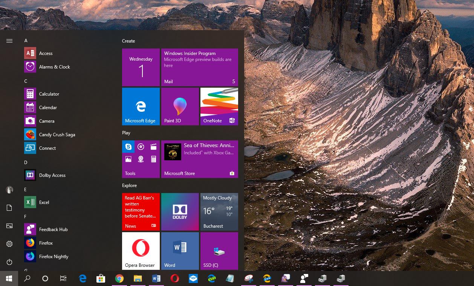
Task: Launch the Camera app
Action: point(68,121)
